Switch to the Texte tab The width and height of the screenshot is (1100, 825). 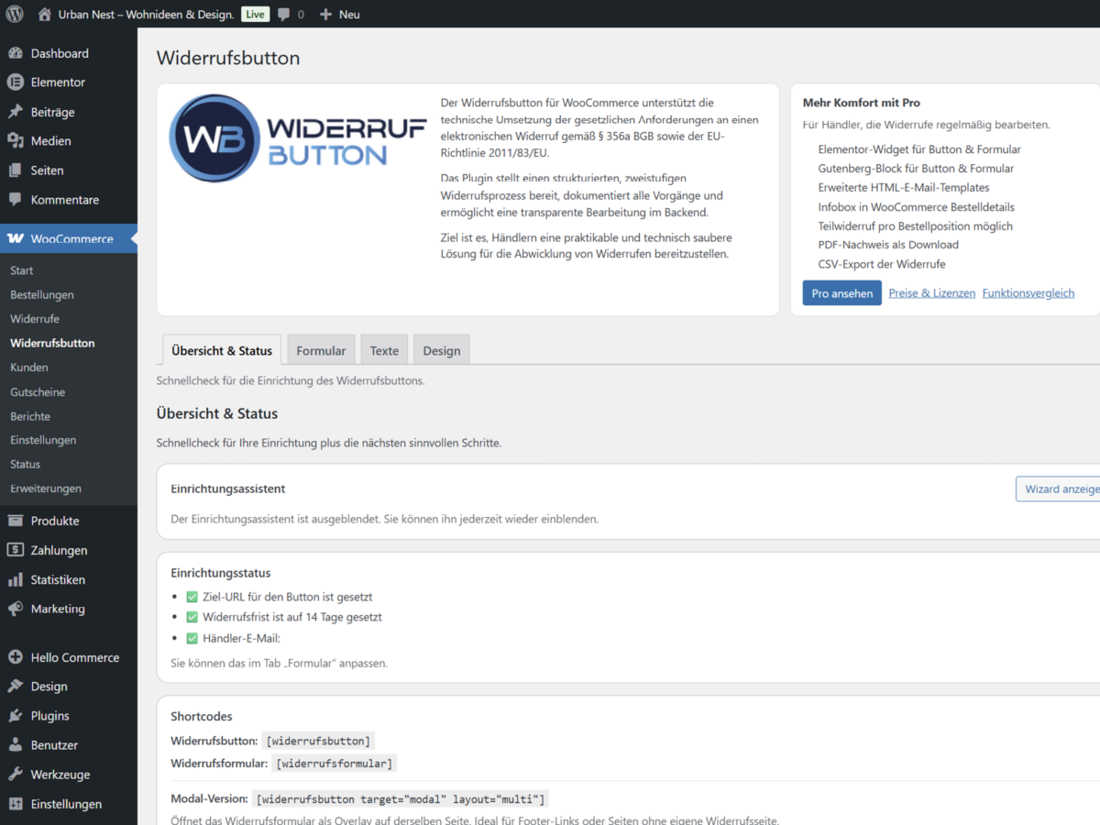[x=384, y=350]
